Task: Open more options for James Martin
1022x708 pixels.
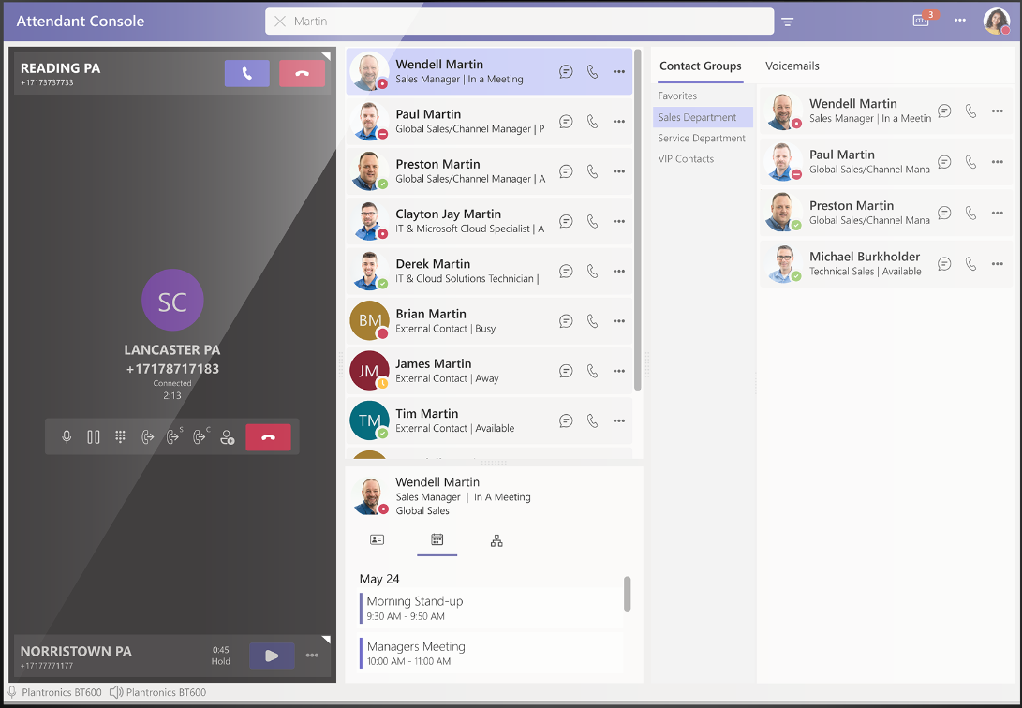Action: click(x=618, y=371)
